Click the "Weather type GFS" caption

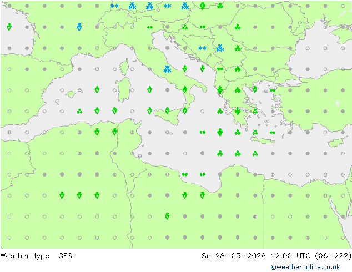[36, 256]
